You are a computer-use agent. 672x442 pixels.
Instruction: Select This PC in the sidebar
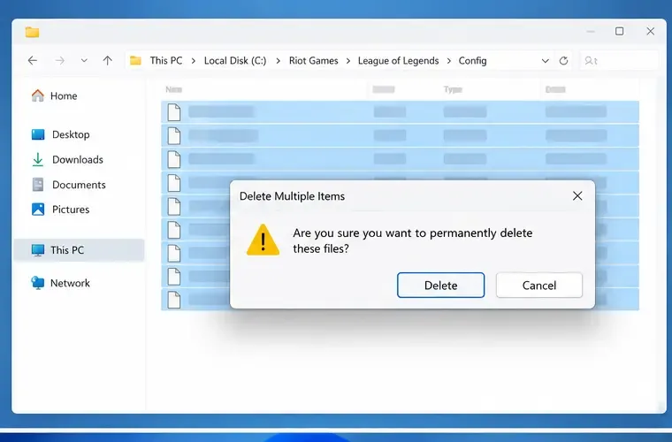[80, 249]
